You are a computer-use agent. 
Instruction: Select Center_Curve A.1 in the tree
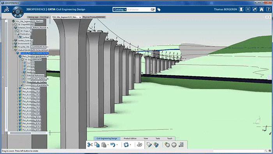point(25,41)
